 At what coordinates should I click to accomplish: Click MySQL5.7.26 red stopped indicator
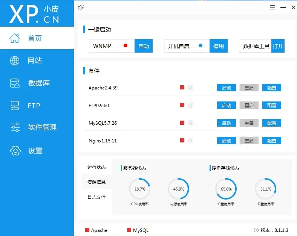(x=182, y=123)
